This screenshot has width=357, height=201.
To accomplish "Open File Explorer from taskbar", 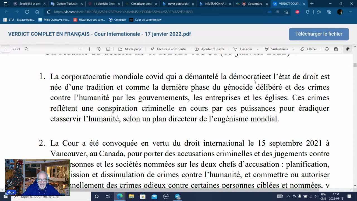I will [131, 197].
